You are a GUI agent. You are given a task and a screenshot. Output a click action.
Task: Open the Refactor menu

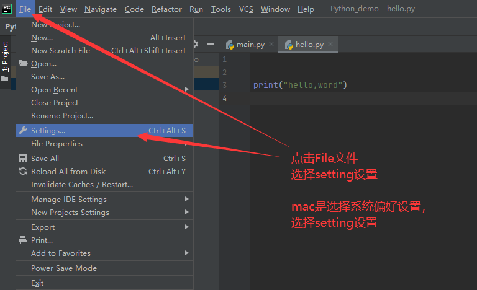pyautogui.click(x=166, y=9)
